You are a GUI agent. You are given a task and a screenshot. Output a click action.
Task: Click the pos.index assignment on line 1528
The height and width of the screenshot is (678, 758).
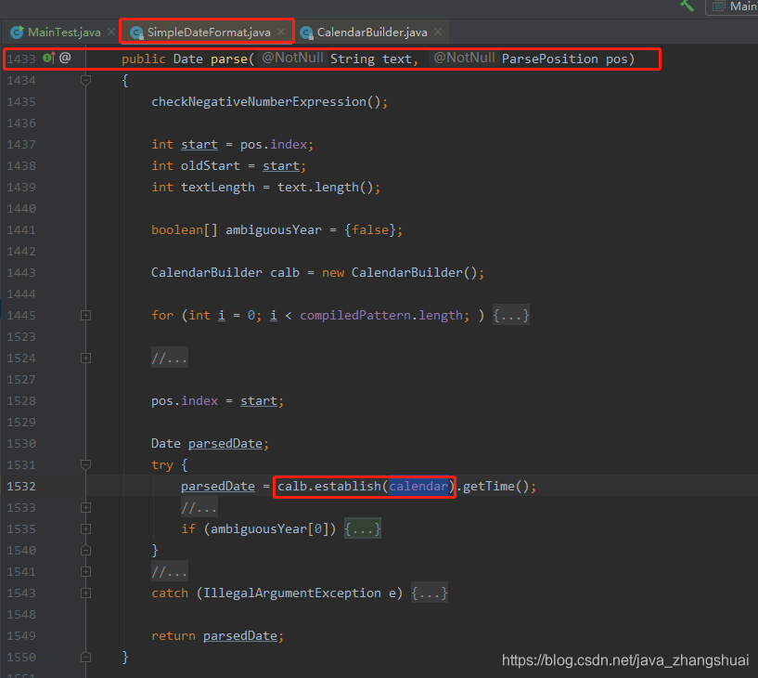[217, 400]
